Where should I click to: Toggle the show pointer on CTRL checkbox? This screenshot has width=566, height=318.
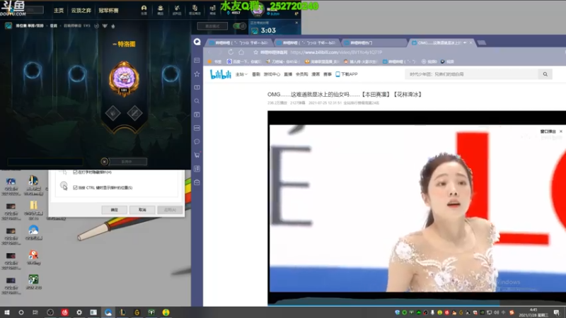pos(75,187)
